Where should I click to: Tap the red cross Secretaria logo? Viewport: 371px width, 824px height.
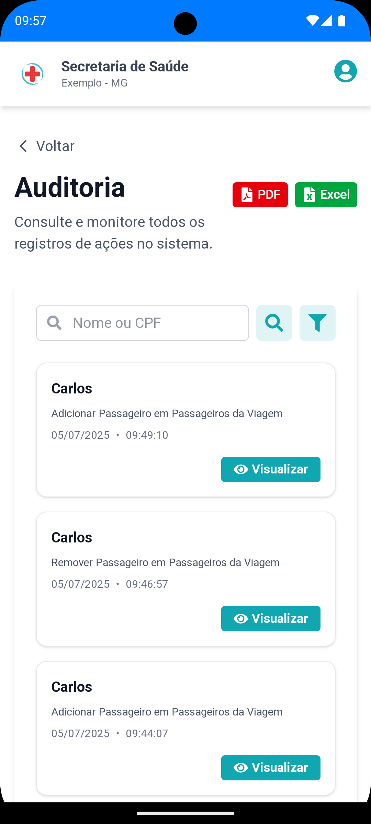33,74
